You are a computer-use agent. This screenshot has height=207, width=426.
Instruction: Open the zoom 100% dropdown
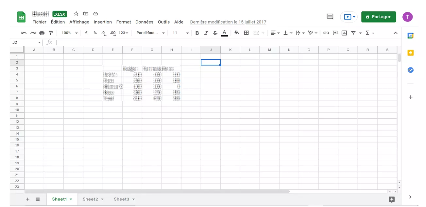point(70,33)
